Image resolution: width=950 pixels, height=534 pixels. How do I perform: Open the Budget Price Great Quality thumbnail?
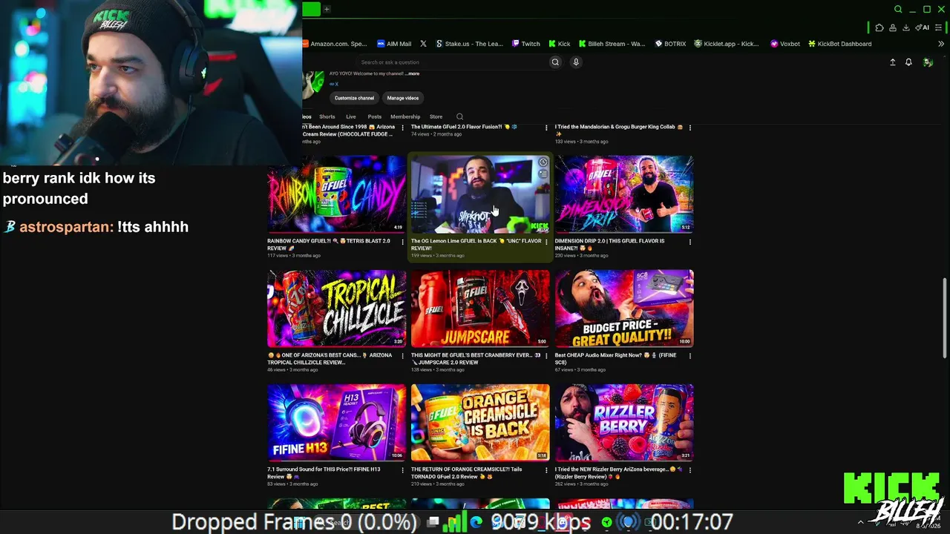(624, 309)
